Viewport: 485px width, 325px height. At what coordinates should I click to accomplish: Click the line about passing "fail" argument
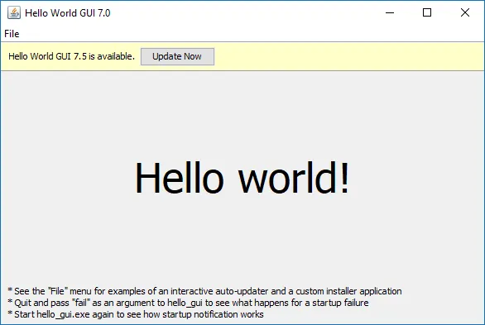pyautogui.click(x=188, y=303)
